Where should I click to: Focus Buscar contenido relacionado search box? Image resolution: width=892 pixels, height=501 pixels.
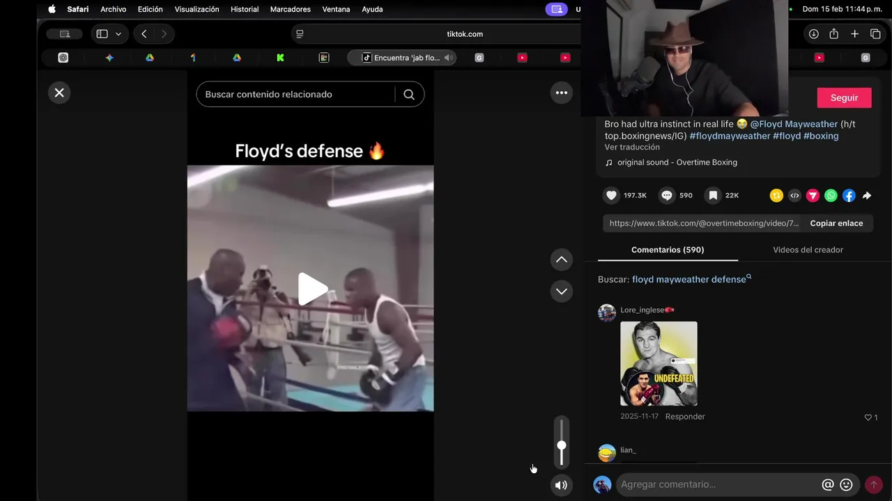[298, 95]
